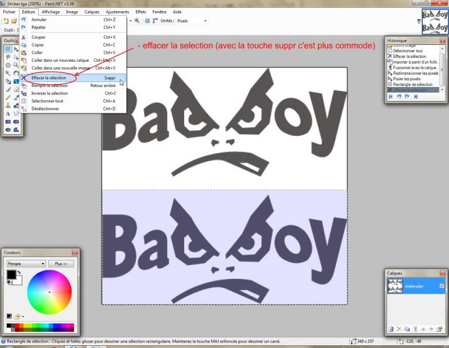Open the image list dropdown arrow
The height and width of the screenshot is (348, 449).
pyautogui.click(x=419, y=21)
